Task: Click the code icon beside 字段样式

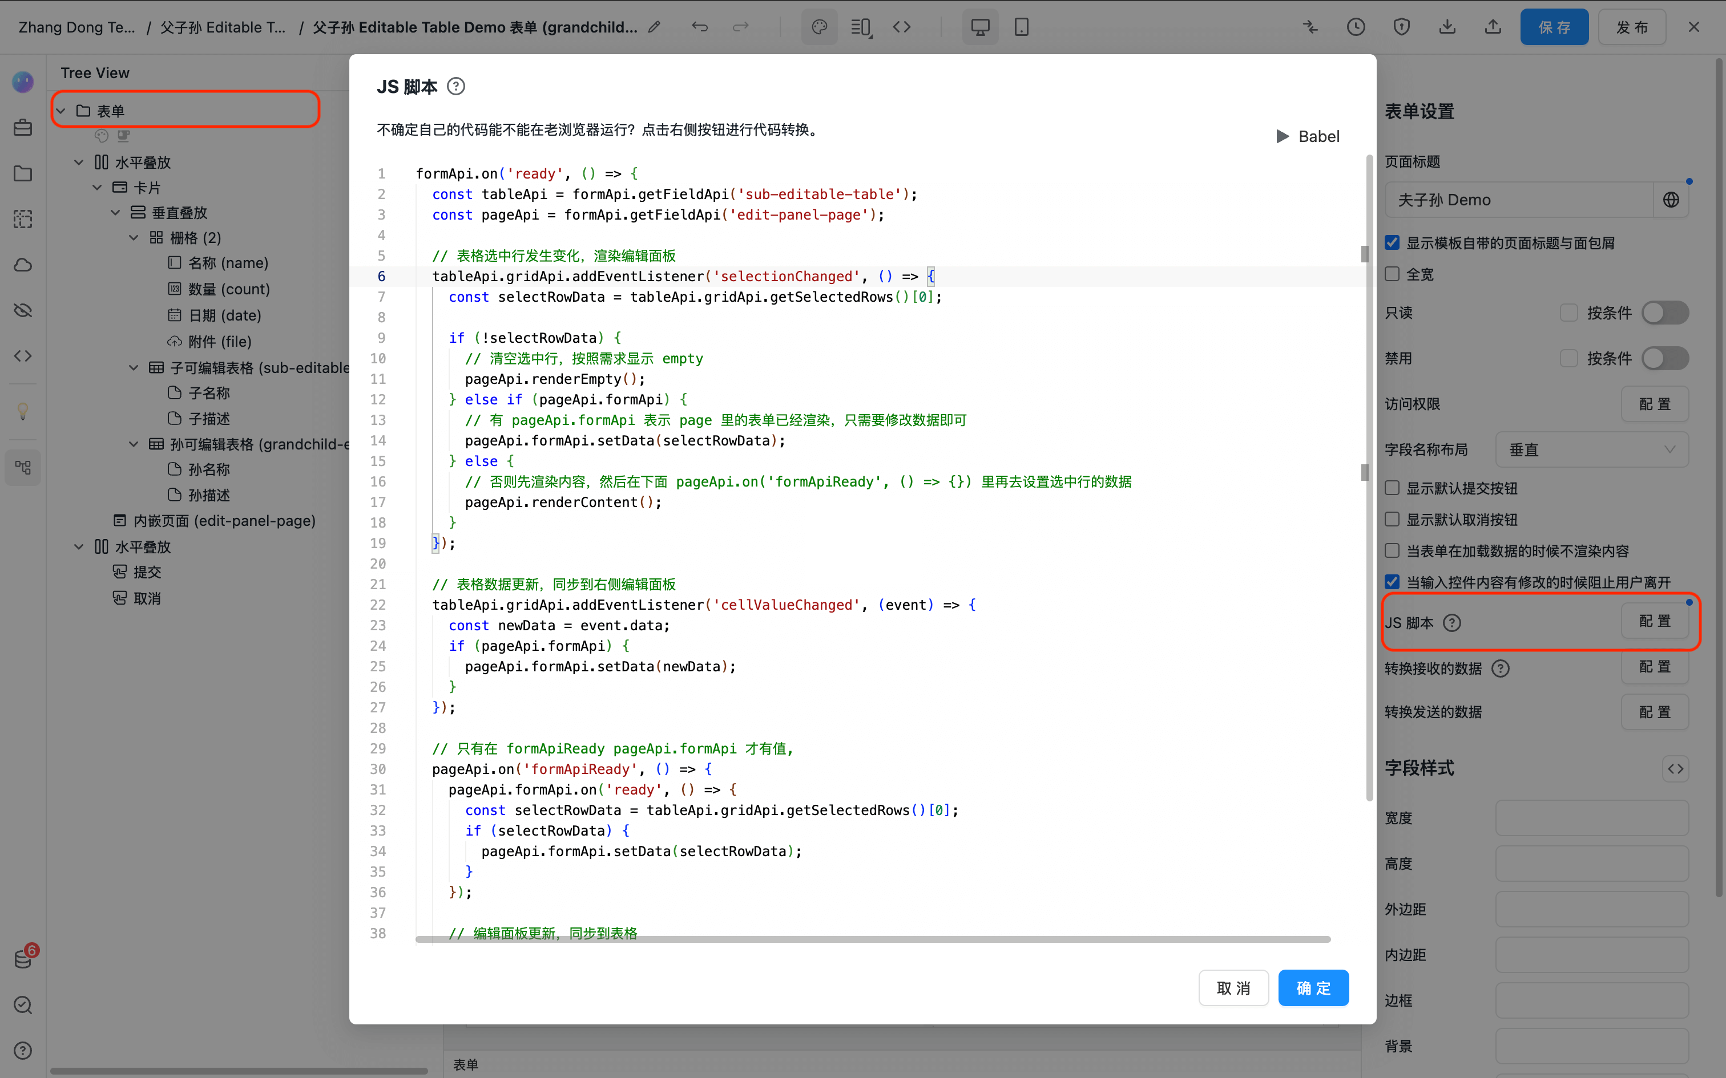Action: [x=1675, y=769]
